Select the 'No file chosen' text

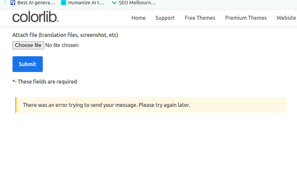pyautogui.click(x=62, y=45)
